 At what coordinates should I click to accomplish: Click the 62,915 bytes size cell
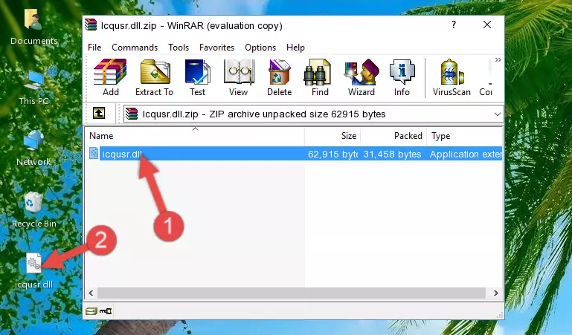pos(332,154)
